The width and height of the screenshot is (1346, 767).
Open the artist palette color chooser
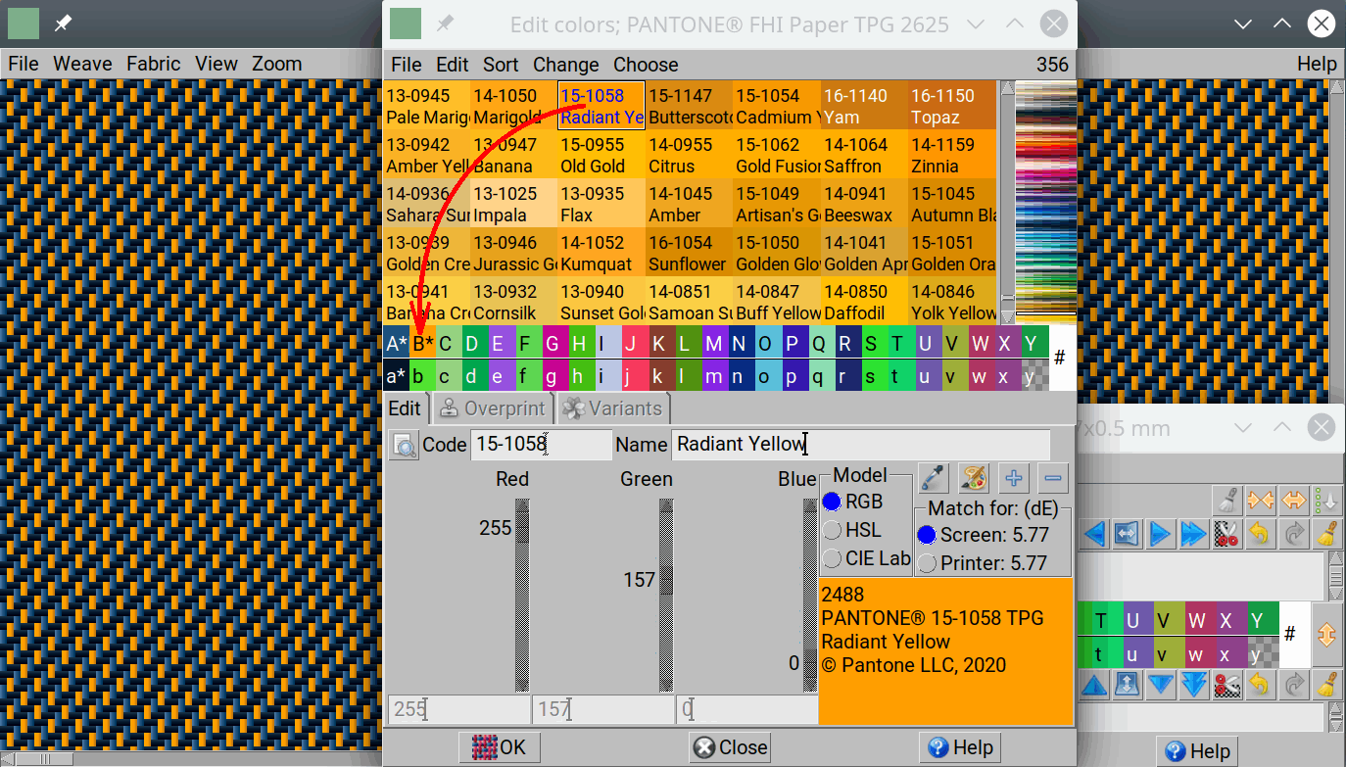[x=973, y=478]
